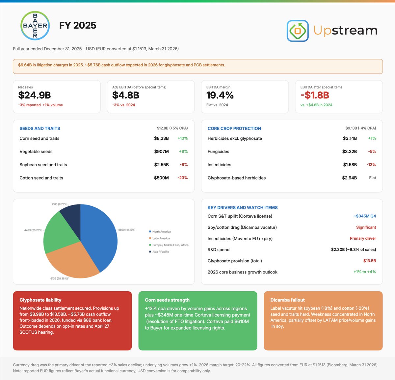395x380 pixels.
Task: Click the Upstream square logo icon
Action: pos(298,31)
